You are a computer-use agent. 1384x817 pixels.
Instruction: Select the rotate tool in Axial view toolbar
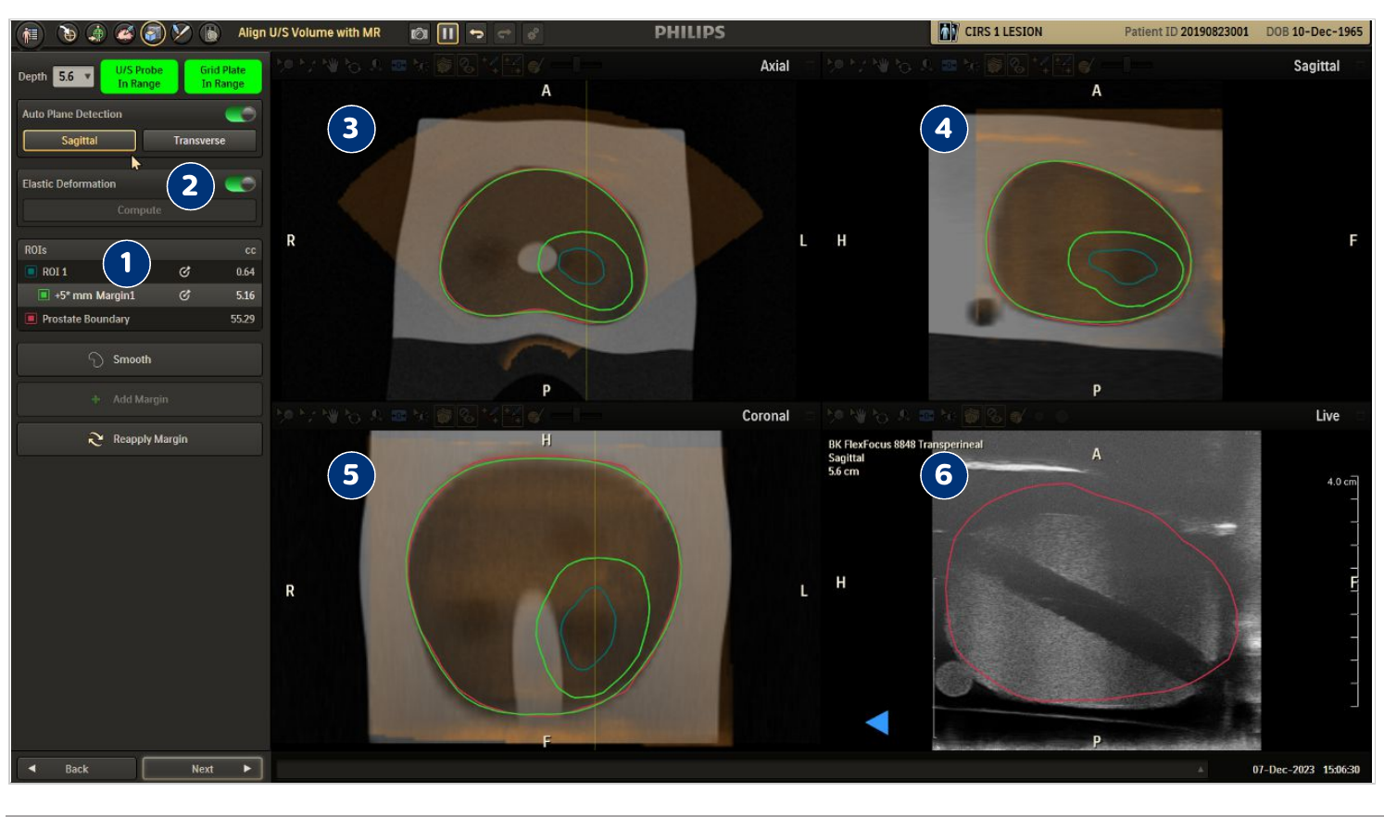tap(353, 65)
